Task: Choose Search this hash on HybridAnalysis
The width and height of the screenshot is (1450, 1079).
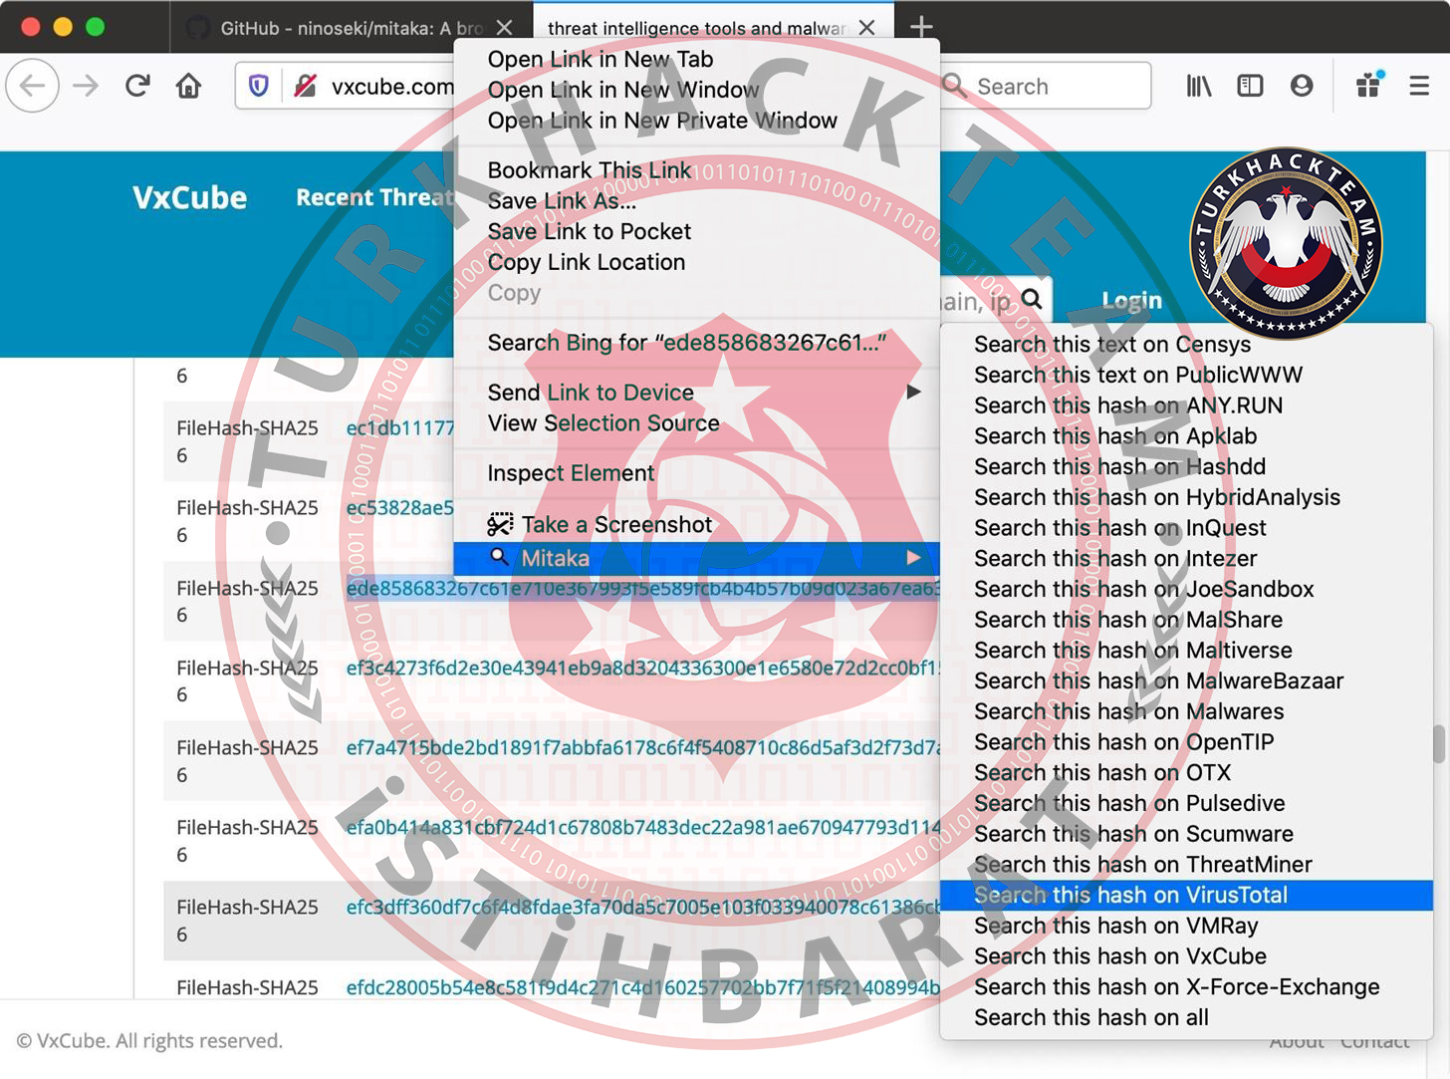Action: [x=1186, y=498]
